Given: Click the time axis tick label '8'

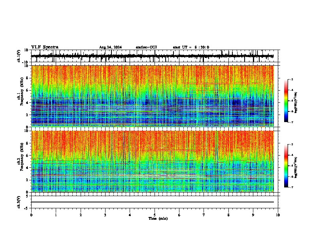Looking at the screenshot, I should (x=228, y=215).
